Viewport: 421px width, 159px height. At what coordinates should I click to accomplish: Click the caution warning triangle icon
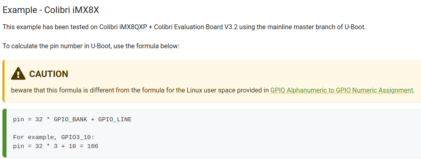18,73
